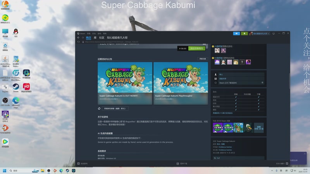
Task: View all recent events button
Action: (x=202, y=59)
